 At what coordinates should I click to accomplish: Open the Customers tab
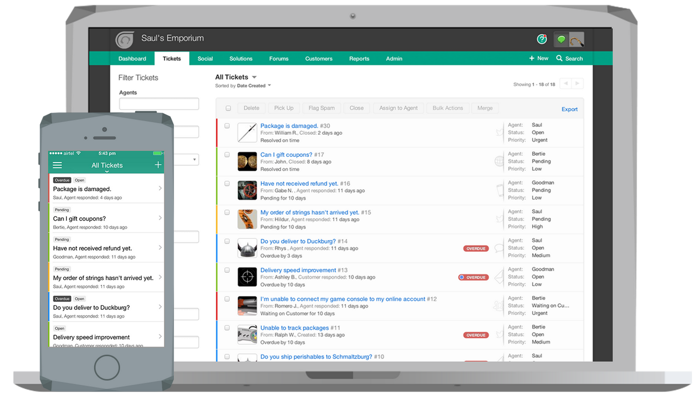coord(319,59)
